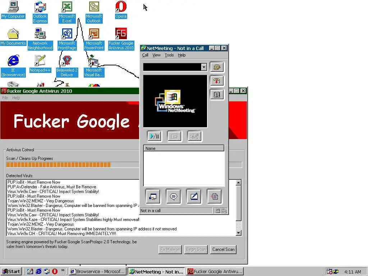Image resolution: width=368 pixels, height=276 pixels.
Task: Select 'Virus.Win9x.Kaze - CRITICAL!' list entry
Action: (x=73, y=220)
